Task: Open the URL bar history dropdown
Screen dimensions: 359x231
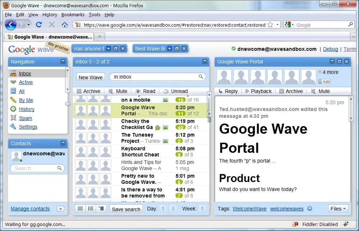Action: [277, 25]
